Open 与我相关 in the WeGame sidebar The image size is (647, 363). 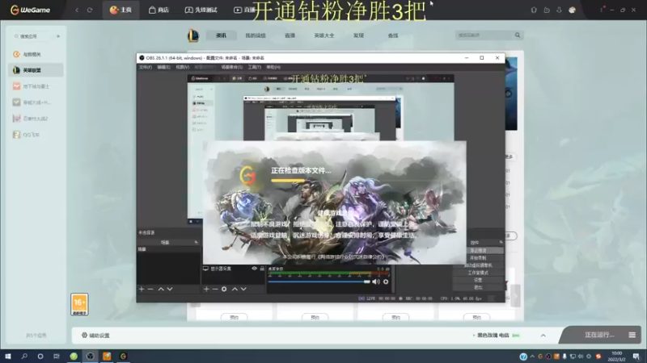[36, 54]
